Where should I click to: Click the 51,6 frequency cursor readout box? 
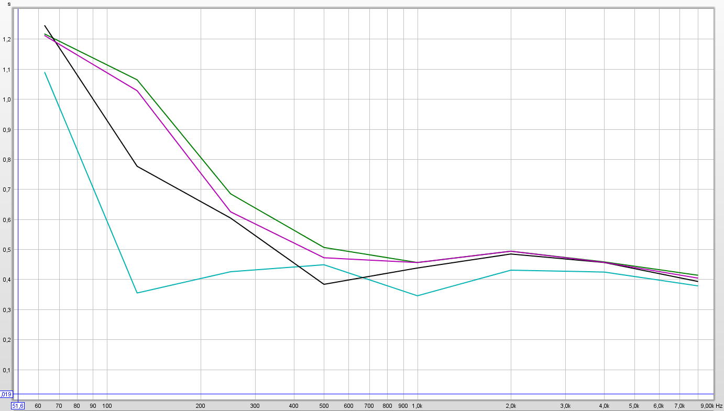[x=18, y=405]
